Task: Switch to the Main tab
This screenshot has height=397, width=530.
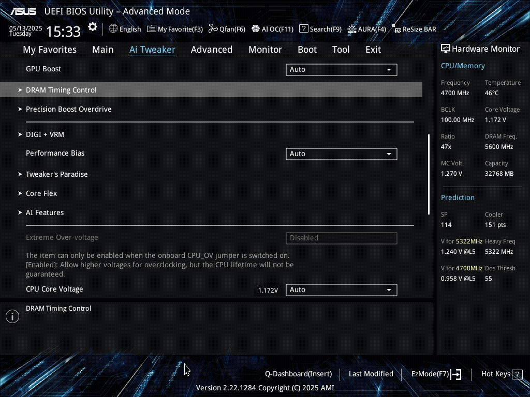Action: click(x=103, y=50)
